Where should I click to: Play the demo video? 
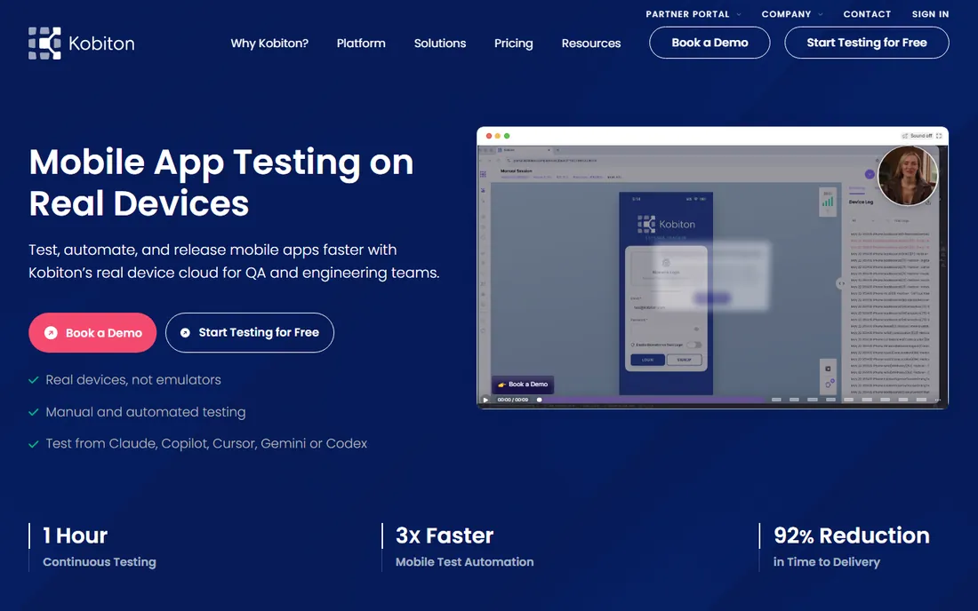[x=485, y=400]
